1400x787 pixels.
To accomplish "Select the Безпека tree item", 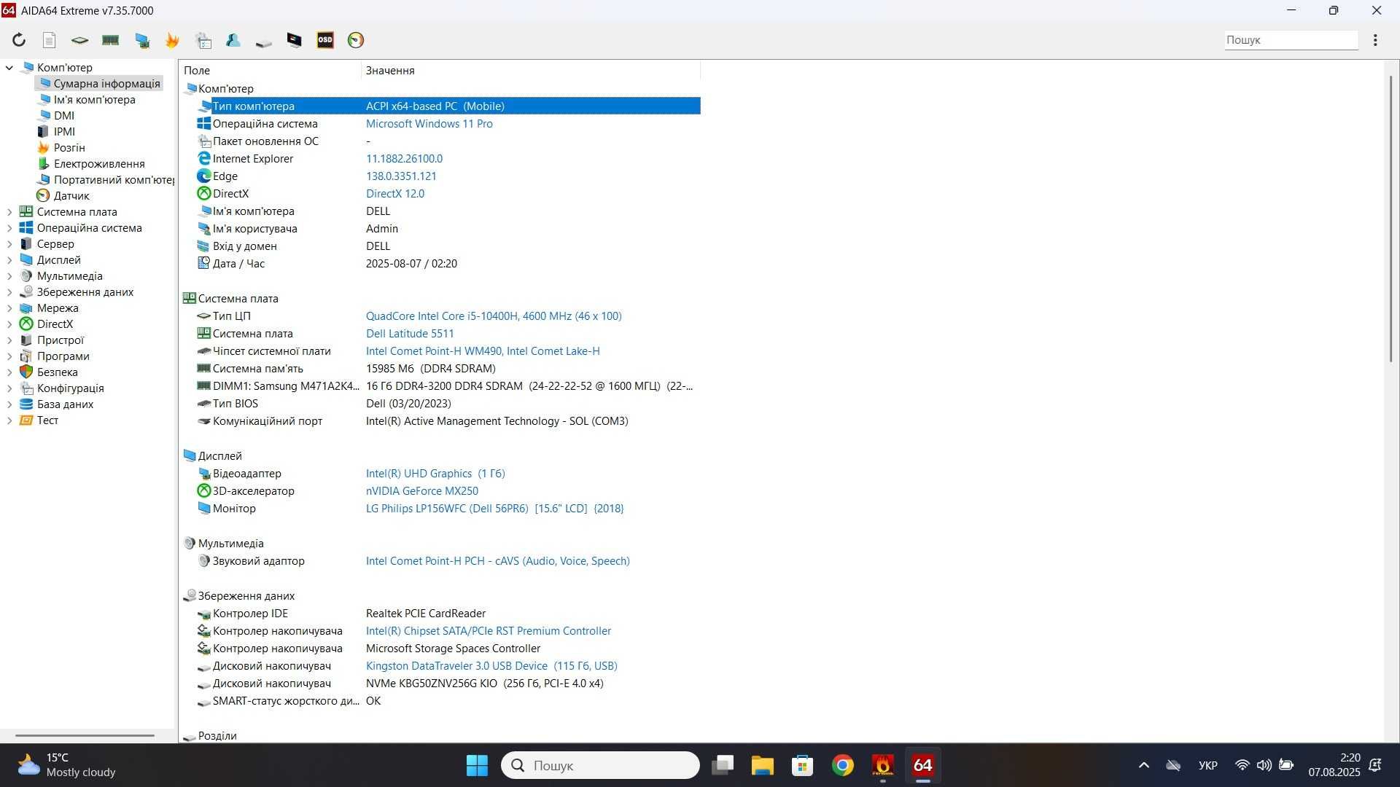I will coord(49,372).
